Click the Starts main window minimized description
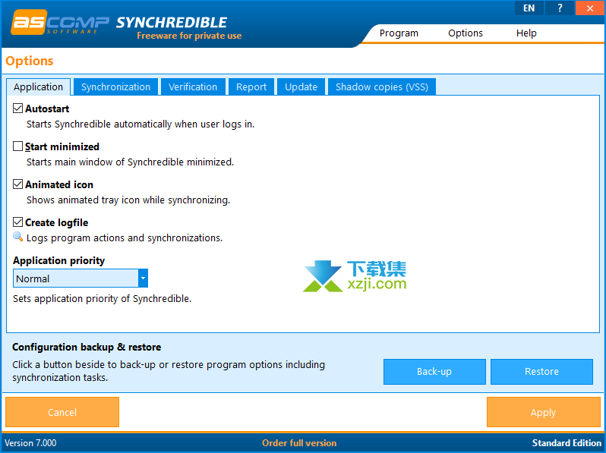The width and height of the screenshot is (606, 453). (x=131, y=162)
